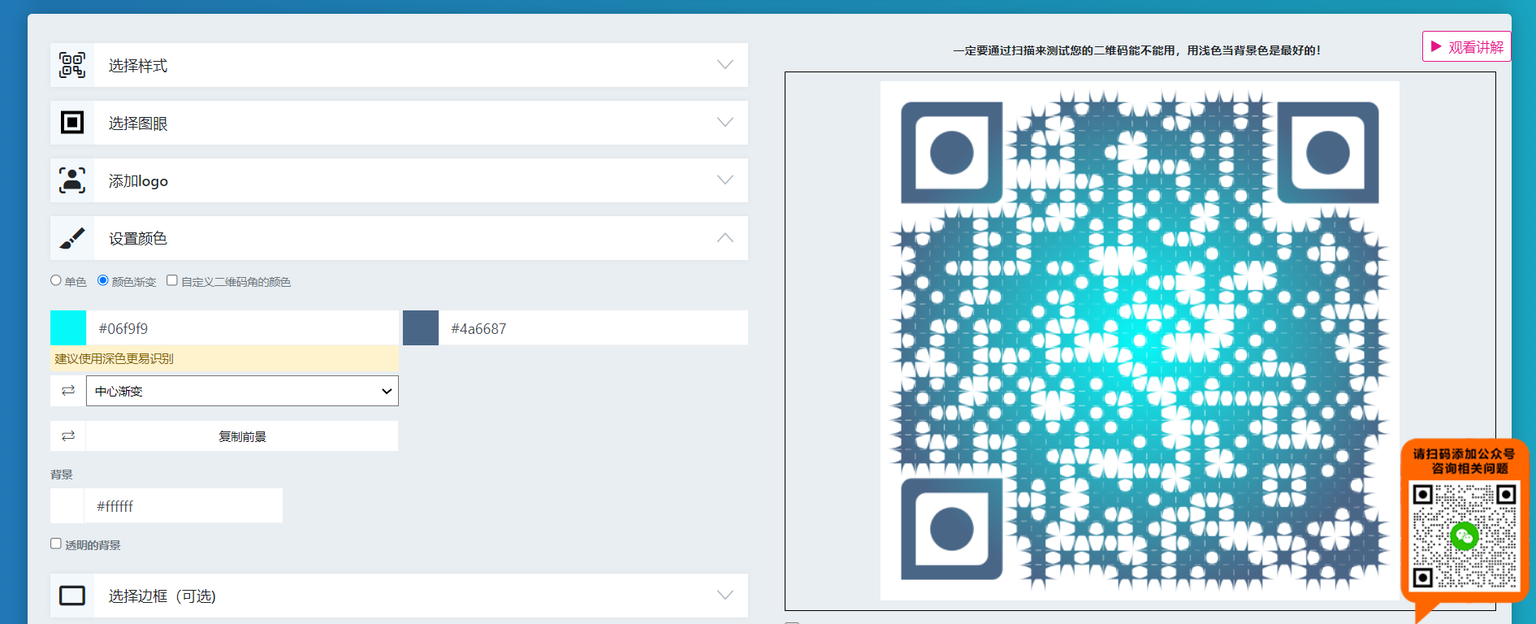Click the QR style icon beside 选择样式
Viewport: 1536px width, 624px height.
click(72, 65)
